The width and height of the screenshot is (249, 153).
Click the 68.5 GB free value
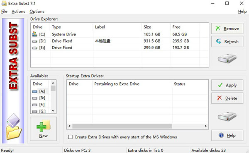(180, 34)
